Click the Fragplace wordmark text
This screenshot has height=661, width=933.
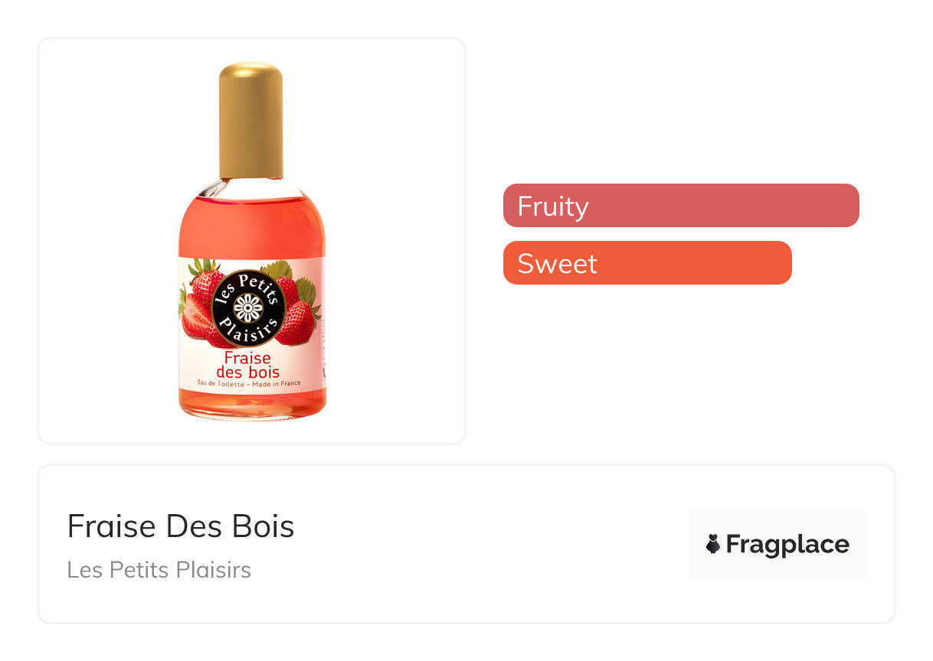(x=787, y=544)
